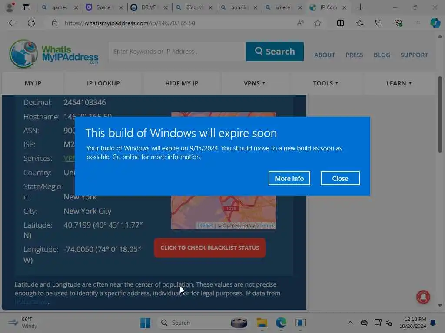
Task: Click the page vertical scrollbar thumb
Action: 440,114
